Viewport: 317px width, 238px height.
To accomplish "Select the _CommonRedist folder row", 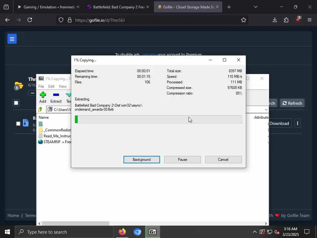I will tap(54, 130).
